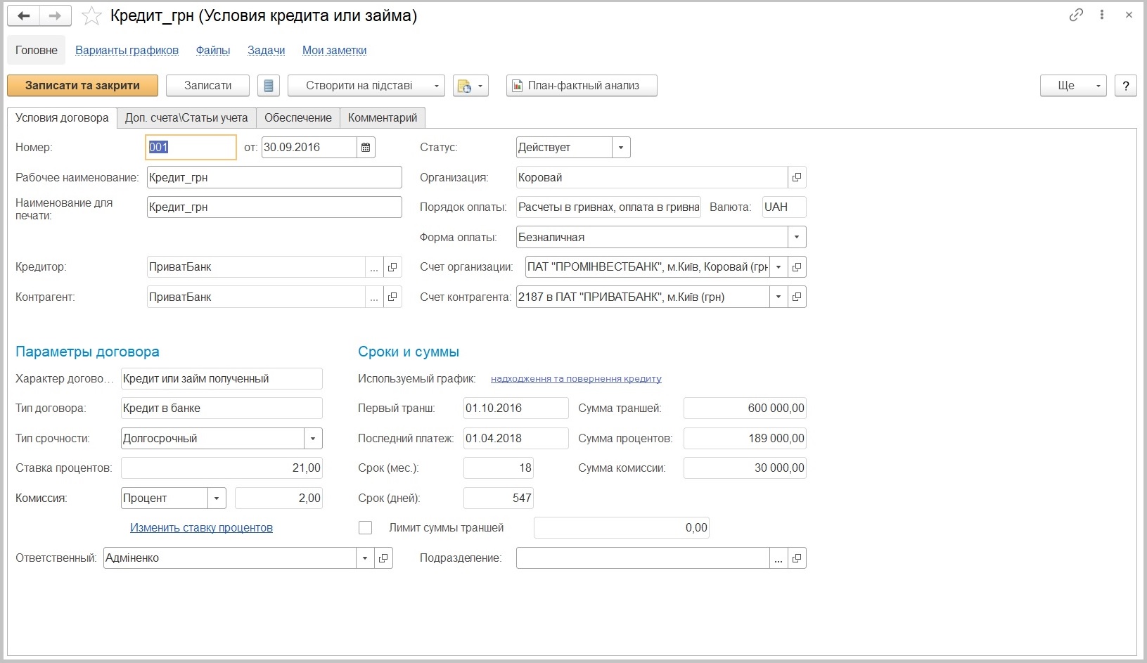Image resolution: width=1147 pixels, height=663 pixels.
Task: Choose Контрагент via ellipsis button
Action: pos(374,297)
